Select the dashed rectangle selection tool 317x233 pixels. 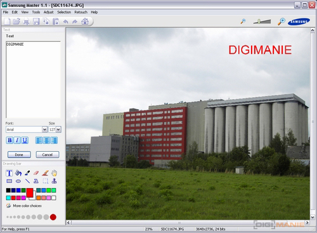pyautogui.click(x=45, y=181)
